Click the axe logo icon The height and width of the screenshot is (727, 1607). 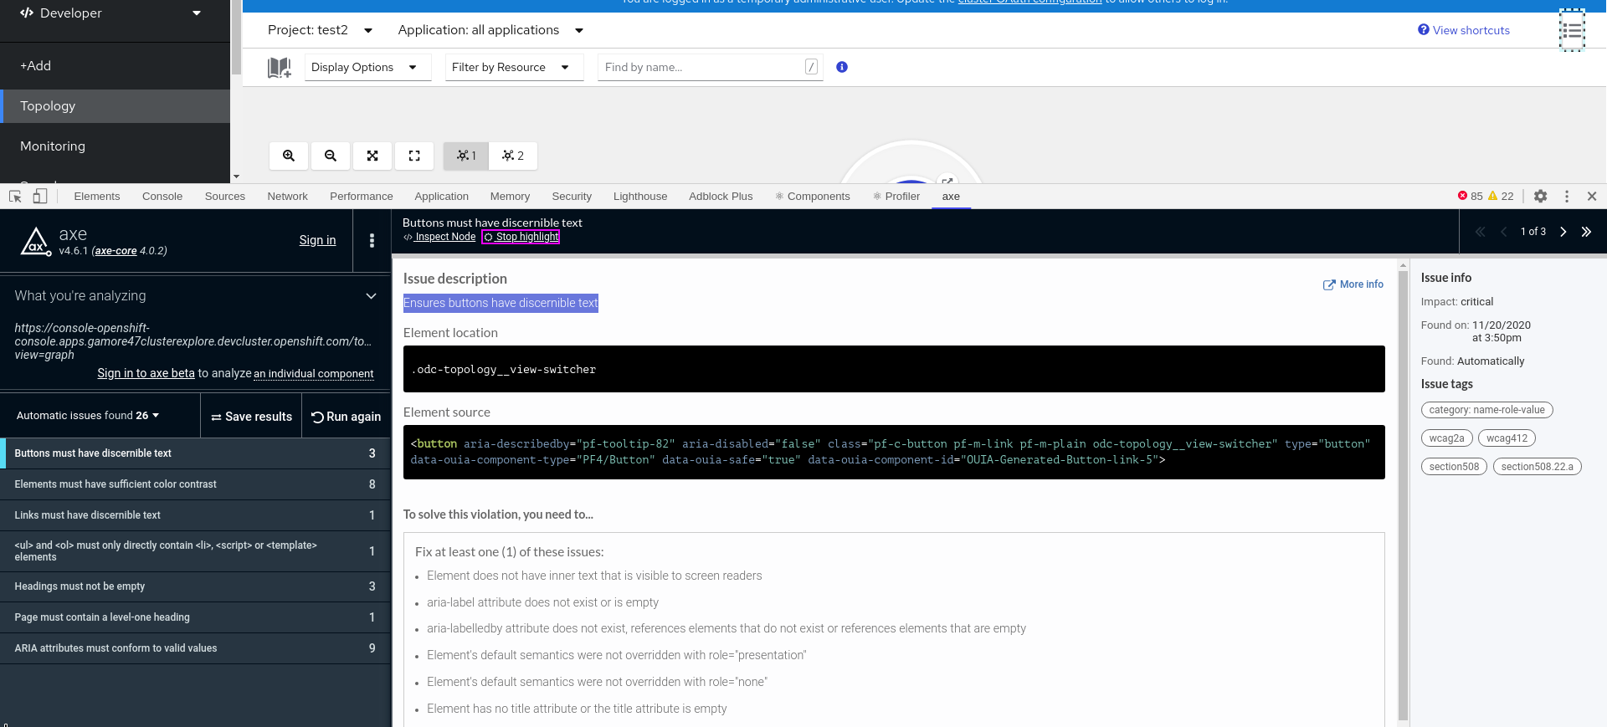point(35,241)
